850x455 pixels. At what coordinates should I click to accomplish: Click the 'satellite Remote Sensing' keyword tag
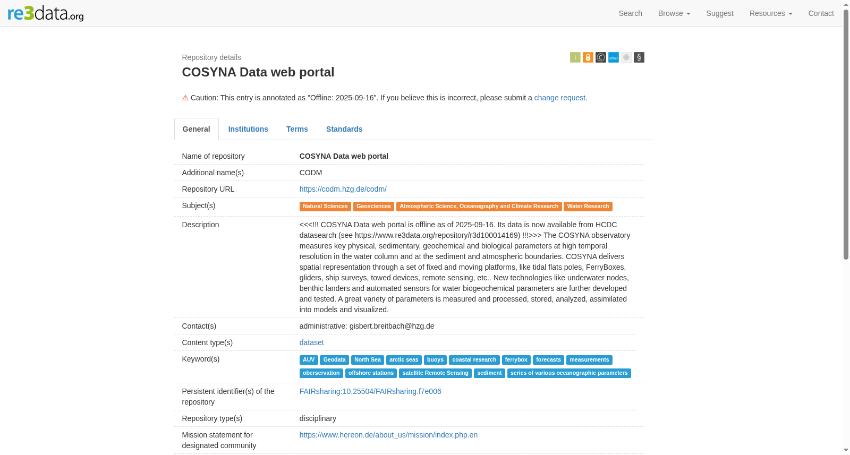click(x=435, y=373)
